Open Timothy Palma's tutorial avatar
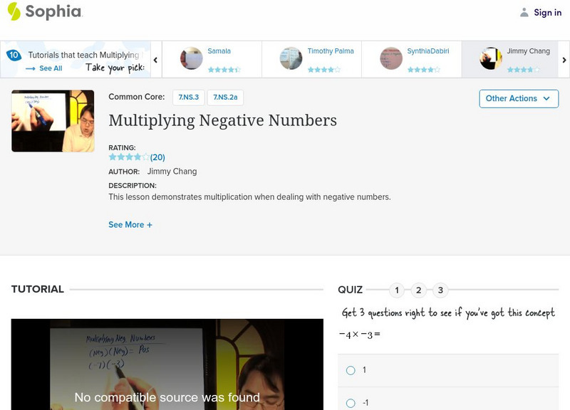 (291, 58)
